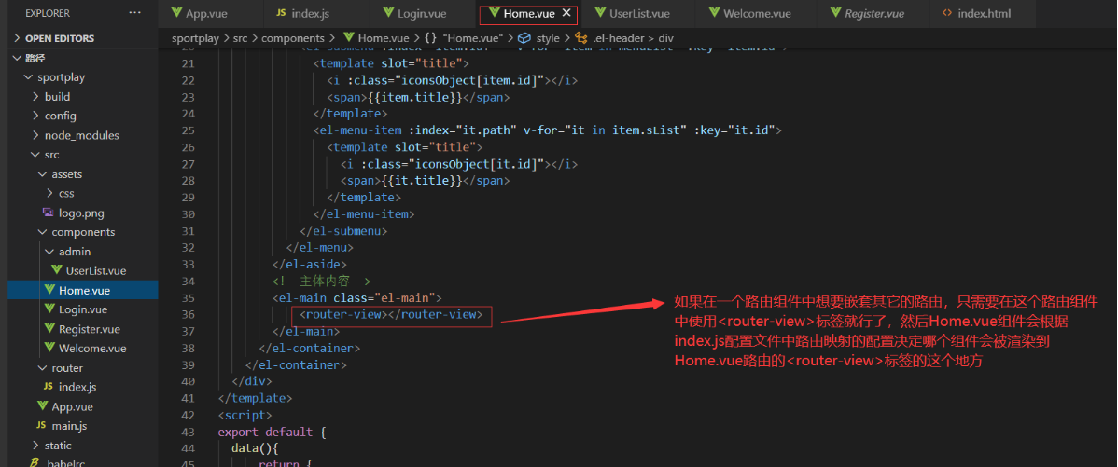The height and width of the screenshot is (467, 1118).
Task: Switch to the index.js editor tab
Action: click(302, 14)
